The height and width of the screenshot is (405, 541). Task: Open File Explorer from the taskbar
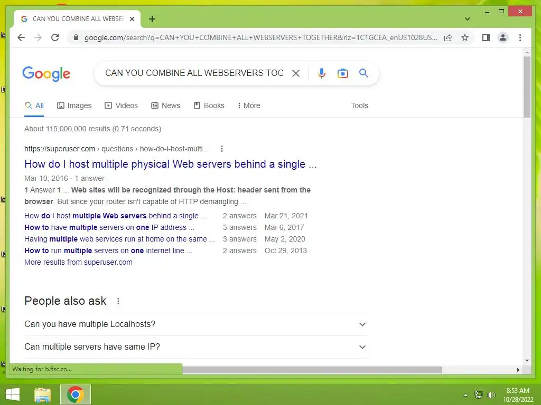pyautogui.click(x=43, y=394)
